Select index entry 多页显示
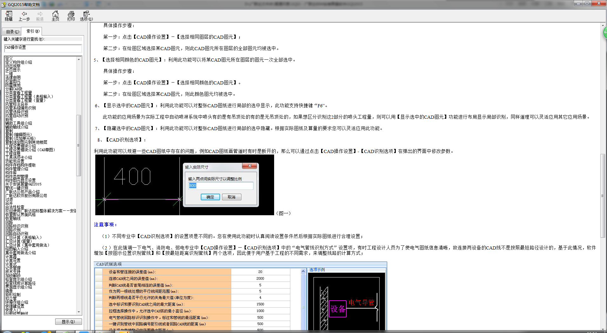The image size is (607, 333). click(13, 70)
